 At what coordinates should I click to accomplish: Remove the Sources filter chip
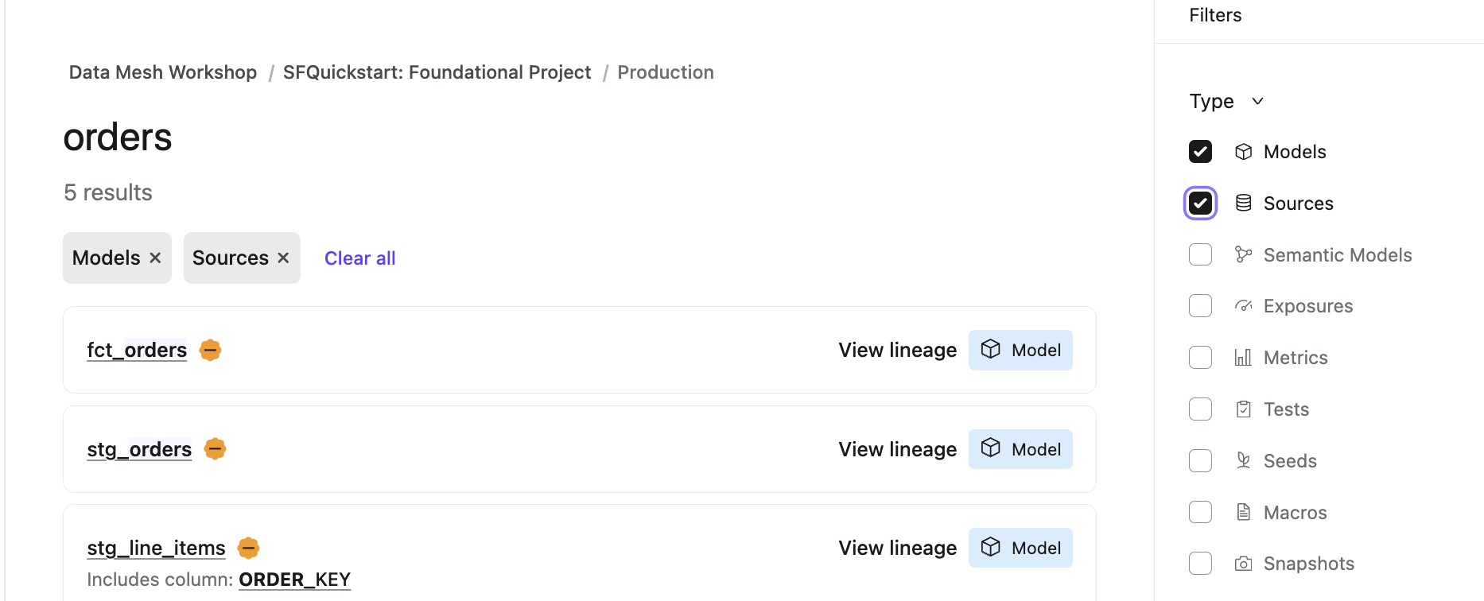point(283,258)
